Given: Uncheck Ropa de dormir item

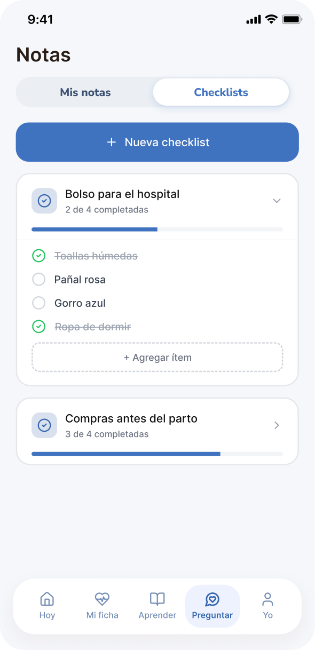Looking at the screenshot, I should click(x=38, y=327).
